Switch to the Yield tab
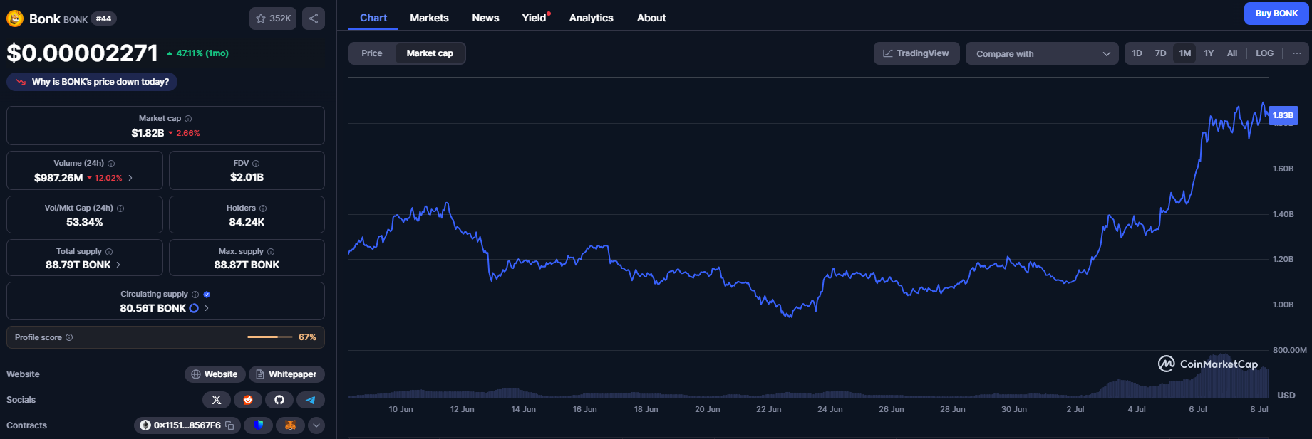The image size is (1312, 439). pyautogui.click(x=534, y=18)
